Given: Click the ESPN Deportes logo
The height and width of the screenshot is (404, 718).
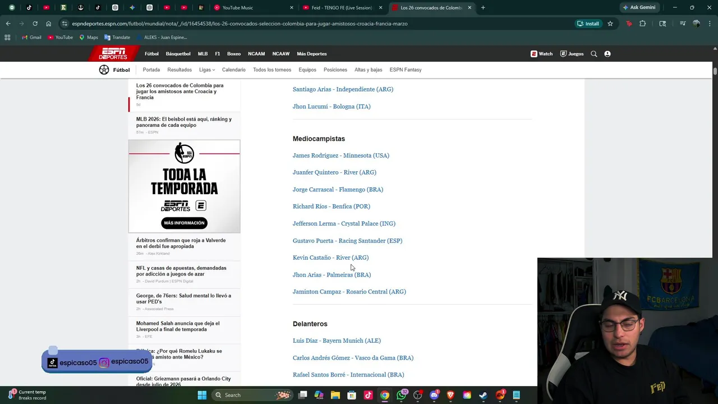Looking at the screenshot, I should [x=113, y=54].
